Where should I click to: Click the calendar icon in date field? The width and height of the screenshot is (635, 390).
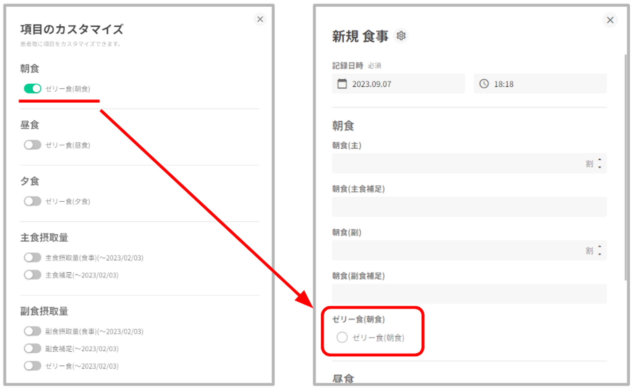pos(342,84)
